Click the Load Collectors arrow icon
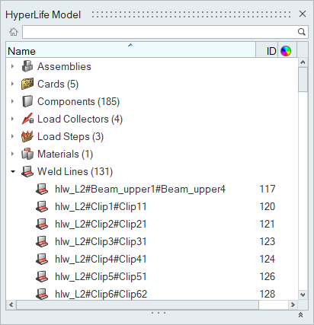314x325 pixels. (x=27, y=119)
